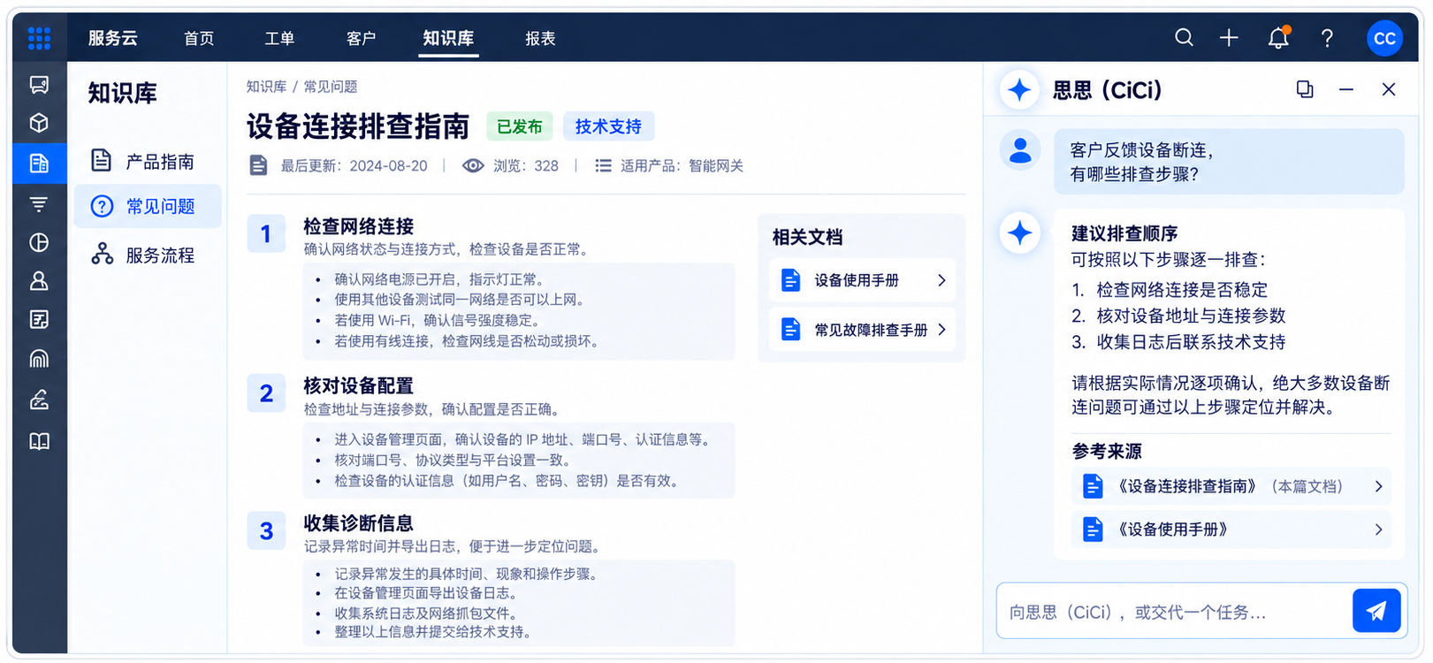Open 产品指南 in knowledge base menu
The height and width of the screenshot is (663, 1433).
click(147, 161)
